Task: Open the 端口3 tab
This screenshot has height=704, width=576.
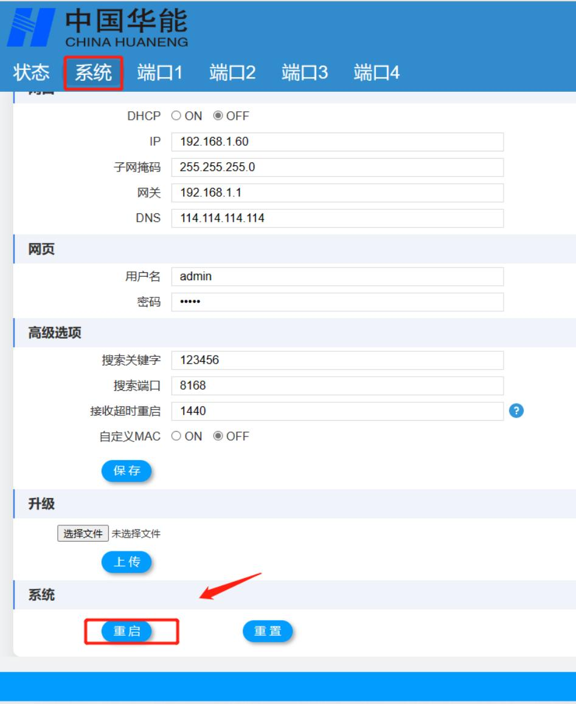Action: [x=305, y=73]
